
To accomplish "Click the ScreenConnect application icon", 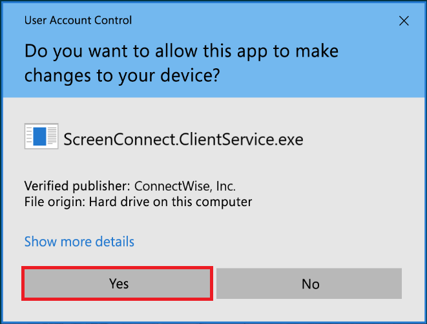I will [x=41, y=136].
